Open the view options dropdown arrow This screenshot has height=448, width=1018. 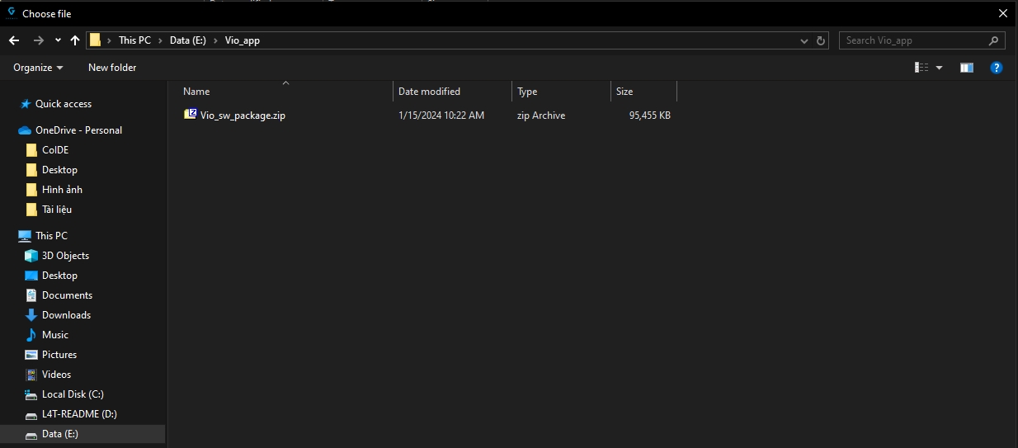coord(940,68)
